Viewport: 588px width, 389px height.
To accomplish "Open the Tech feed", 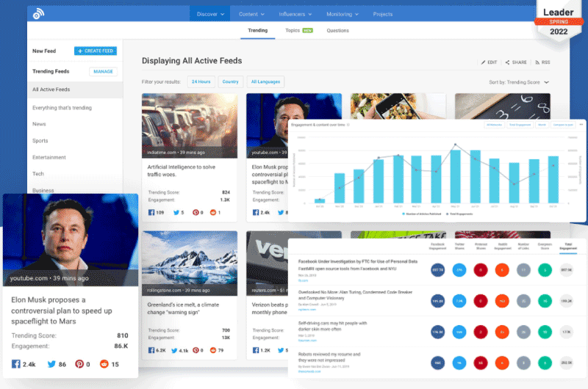I will (38, 174).
